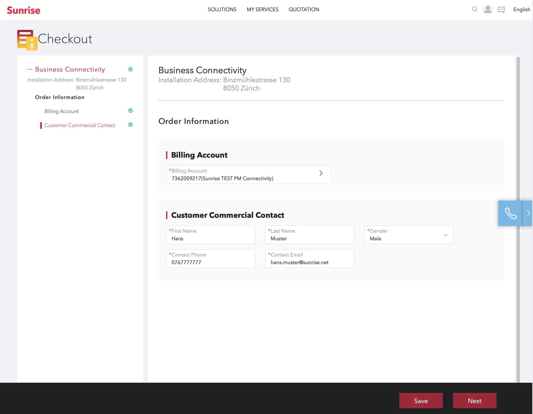Click the Checkout invoice icon
This screenshot has width=533, height=414.
[x=27, y=40]
